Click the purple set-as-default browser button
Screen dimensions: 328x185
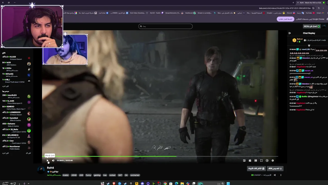coord(285,19)
